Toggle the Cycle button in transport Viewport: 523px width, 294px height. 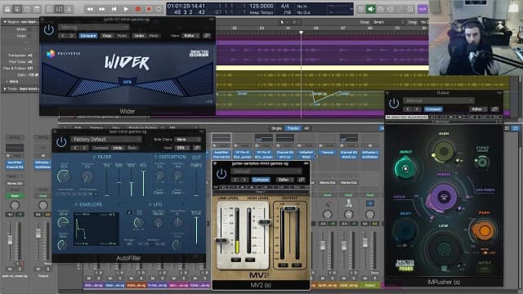coord(159,9)
